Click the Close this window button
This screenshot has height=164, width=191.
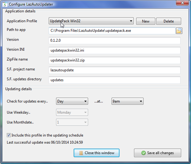(96, 153)
